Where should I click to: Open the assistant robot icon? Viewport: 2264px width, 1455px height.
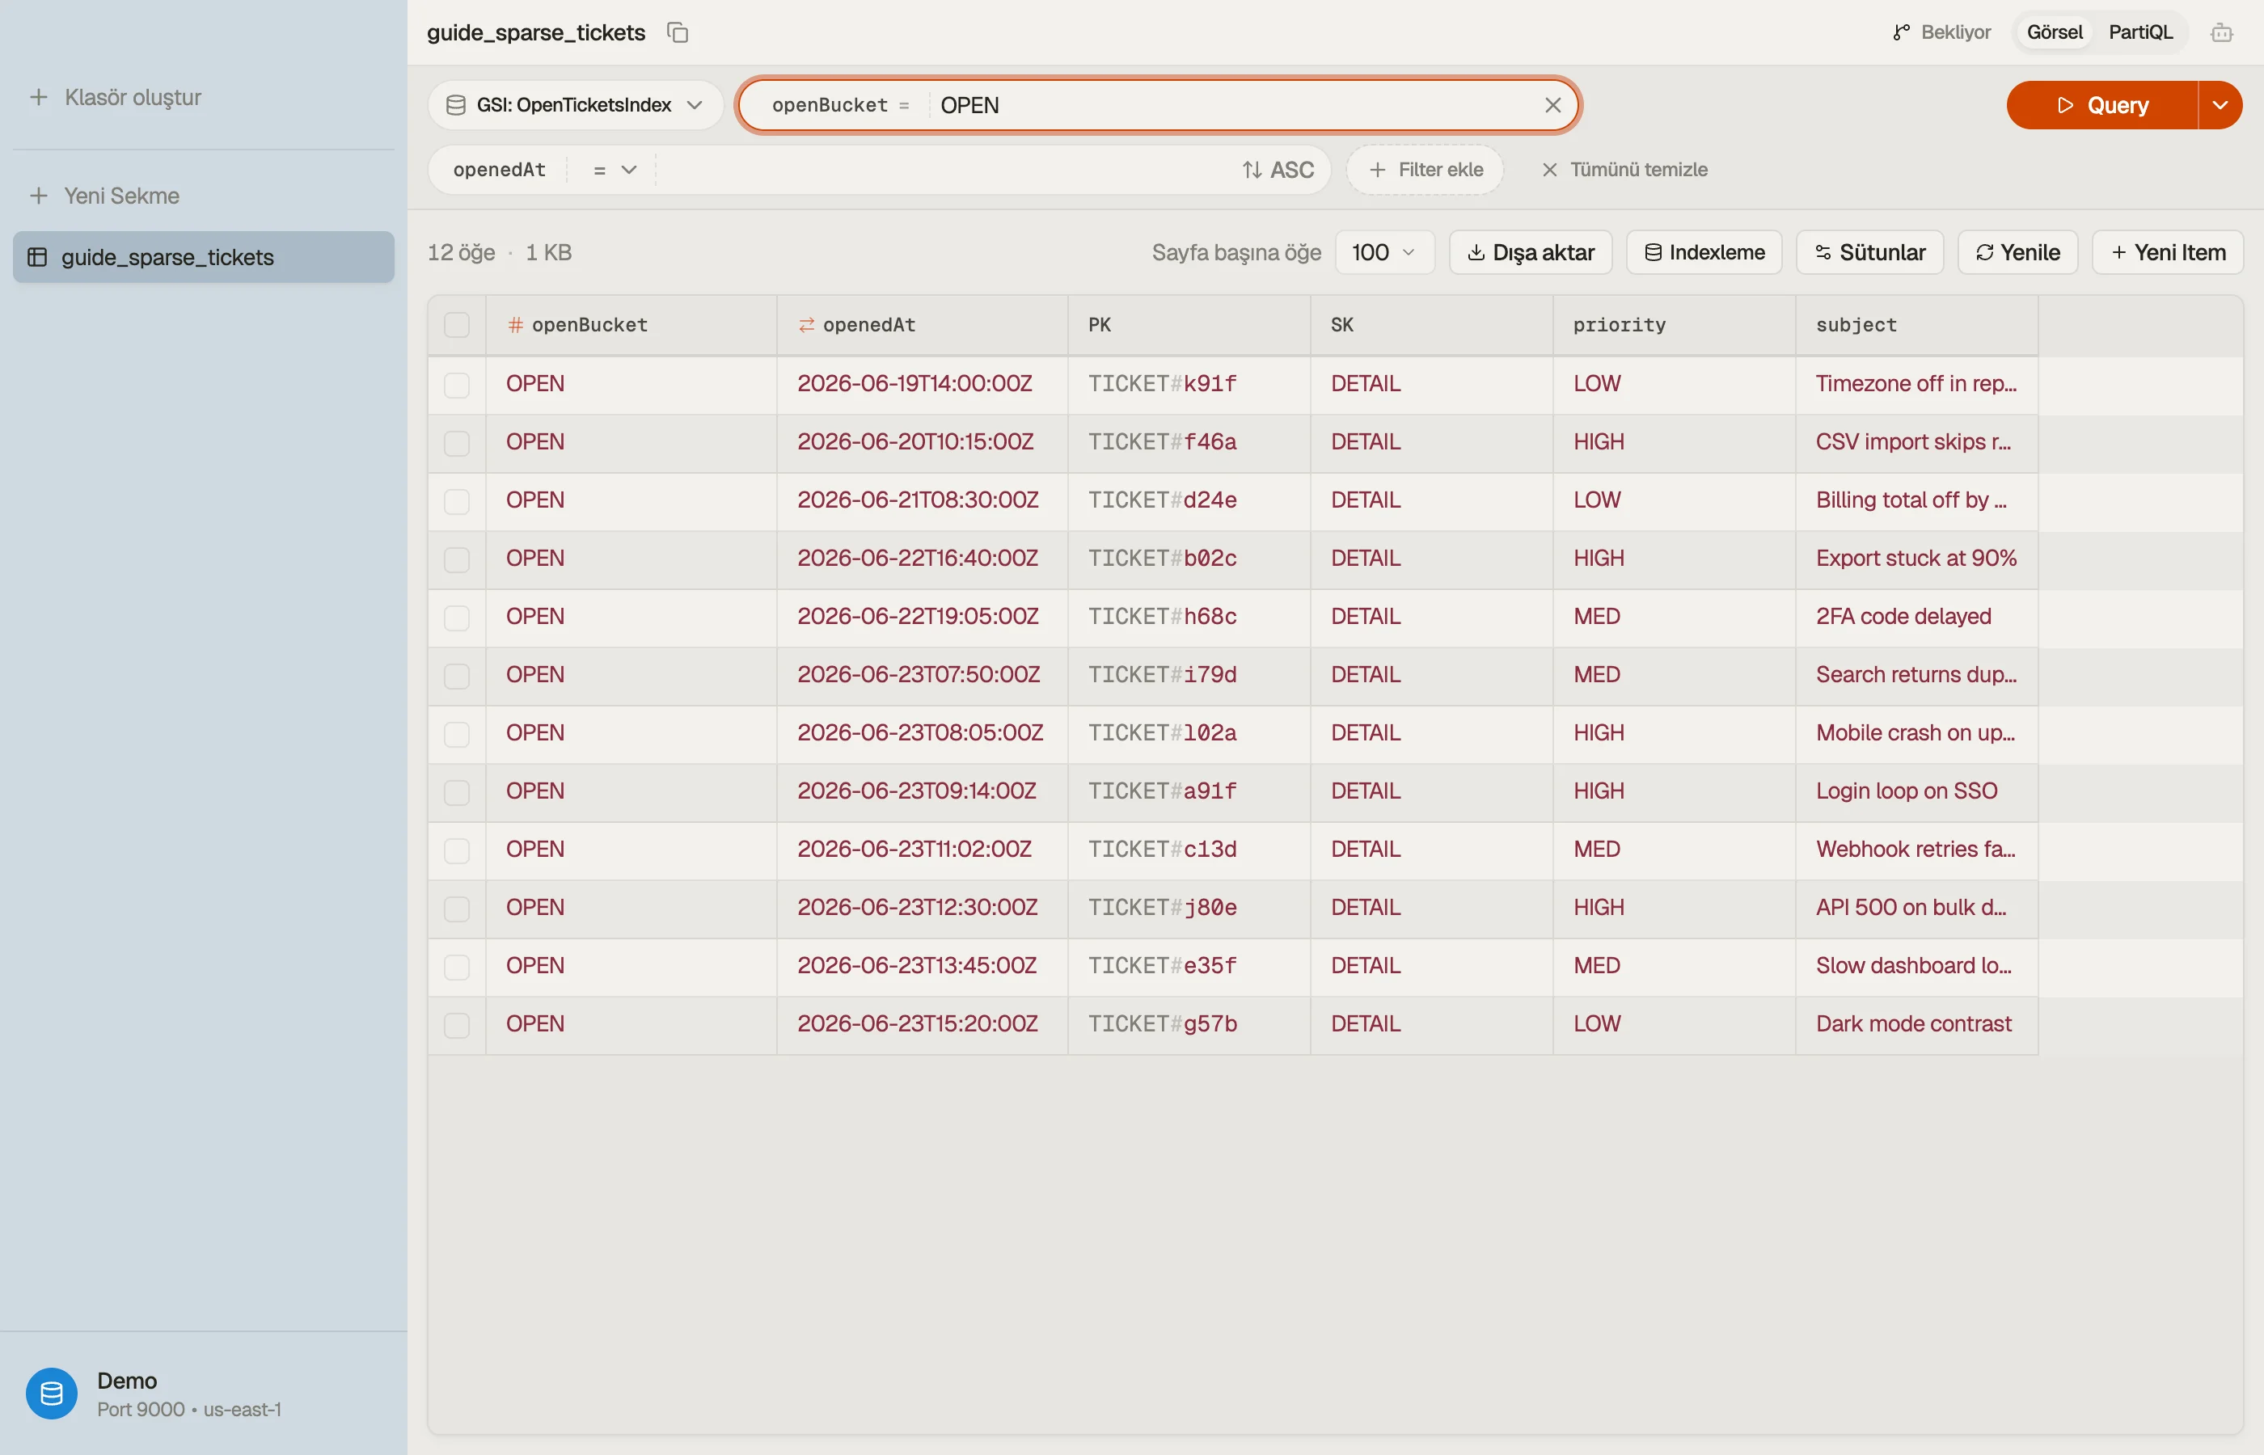coord(2221,33)
